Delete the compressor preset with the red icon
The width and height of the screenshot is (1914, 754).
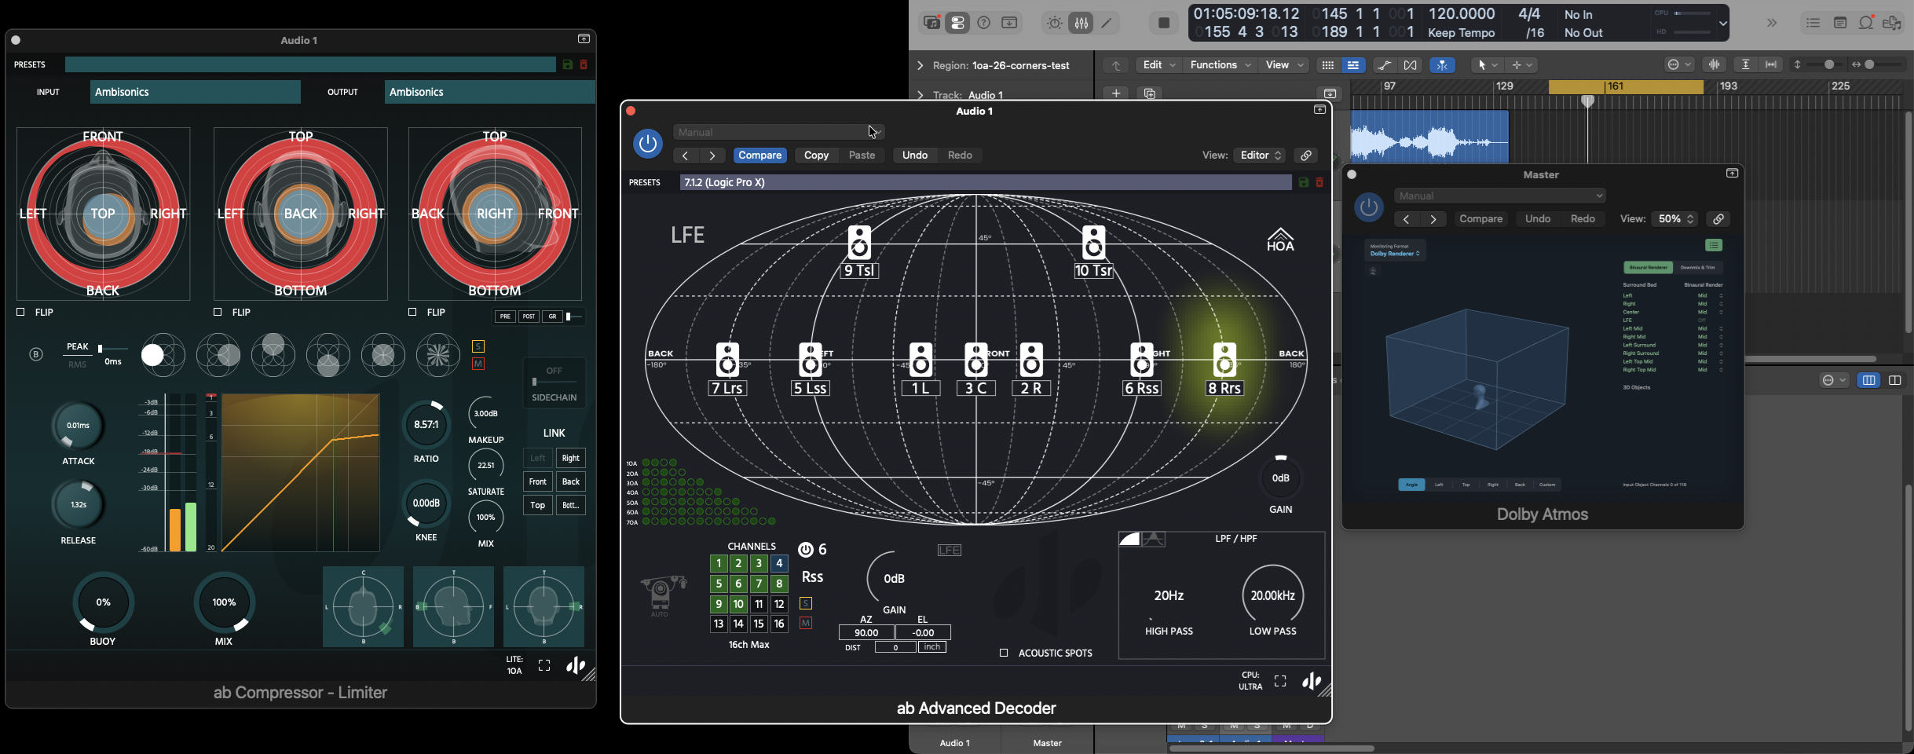(x=584, y=64)
